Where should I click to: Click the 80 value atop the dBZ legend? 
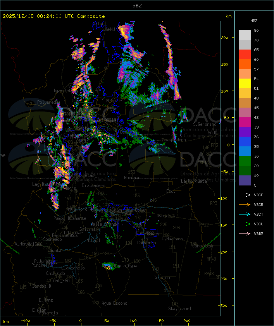(256, 30)
